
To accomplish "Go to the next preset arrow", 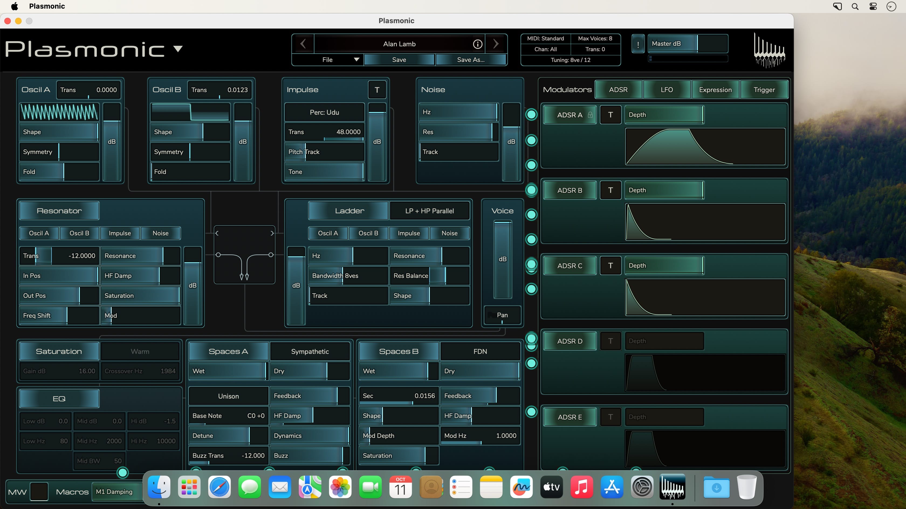I will (496, 44).
